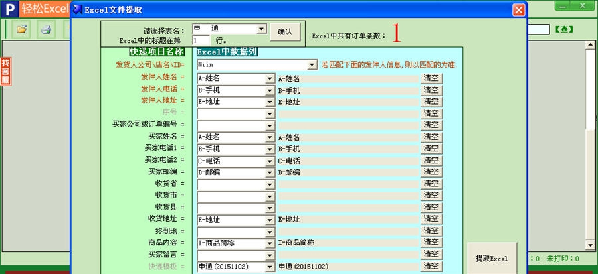598x274 pixels.
Task: Open the 找客服 side tab
Action: coord(5,72)
